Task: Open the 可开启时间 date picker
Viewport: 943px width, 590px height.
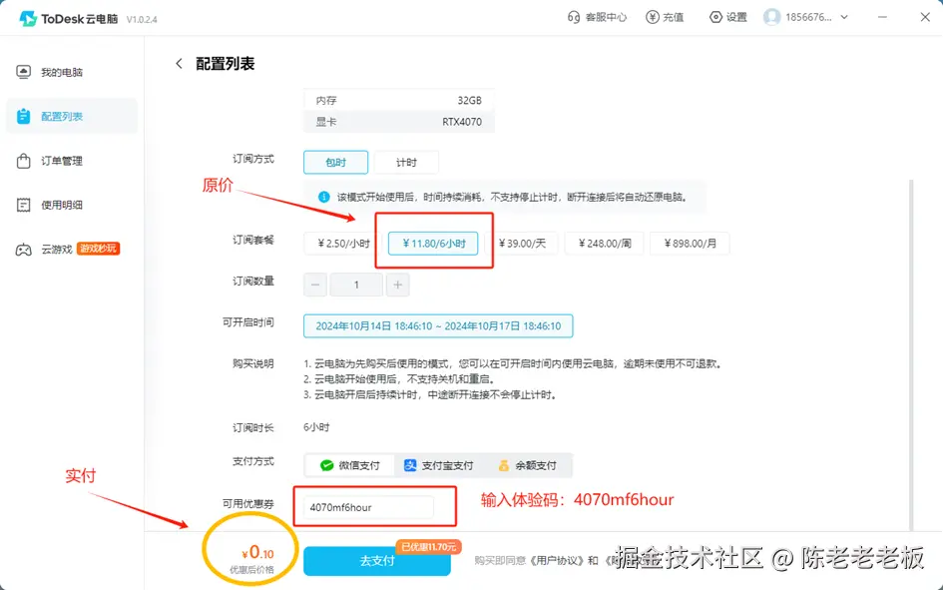Action: tap(434, 325)
